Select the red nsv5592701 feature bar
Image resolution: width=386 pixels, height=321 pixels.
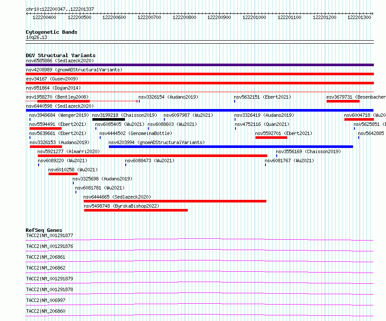271,138
